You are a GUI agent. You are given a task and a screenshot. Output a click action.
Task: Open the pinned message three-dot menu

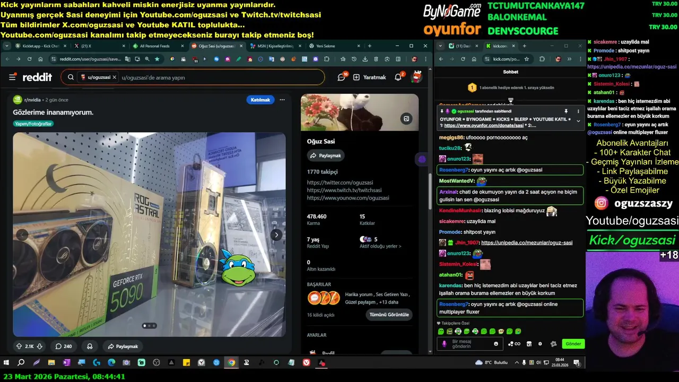click(x=578, y=111)
